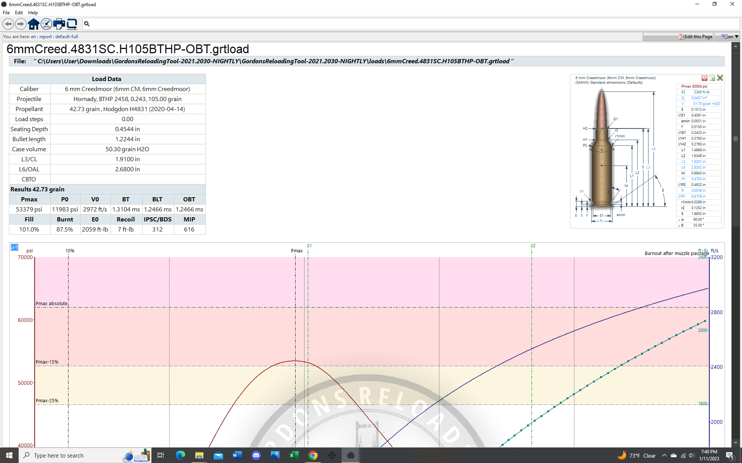Screen dimensions: 742x463
Task: Open Task View from the taskbar
Action: 161,455
